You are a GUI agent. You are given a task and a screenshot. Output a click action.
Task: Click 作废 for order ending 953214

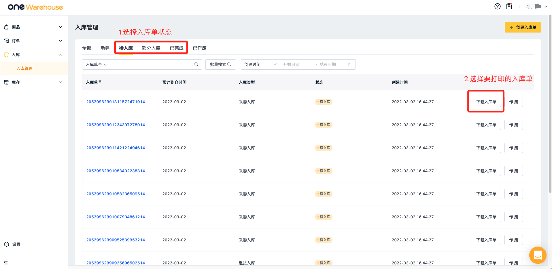[x=513, y=240]
